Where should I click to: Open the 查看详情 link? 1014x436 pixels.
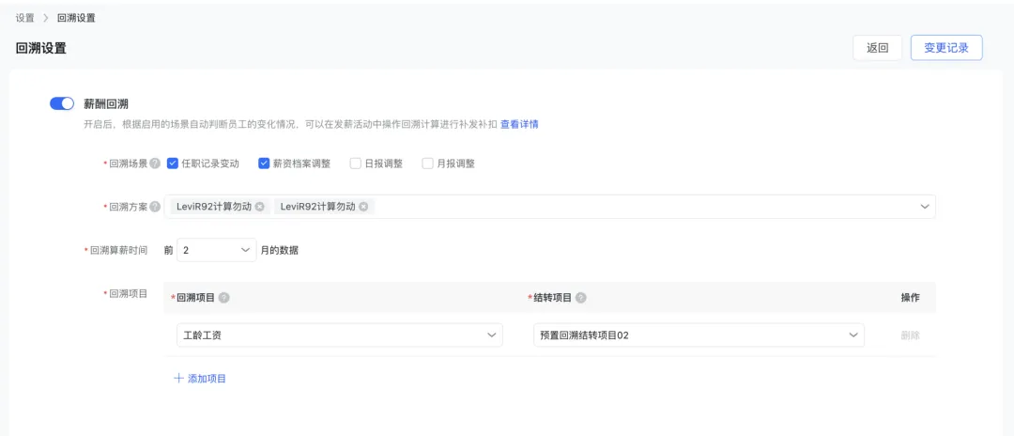coord(519,124)
